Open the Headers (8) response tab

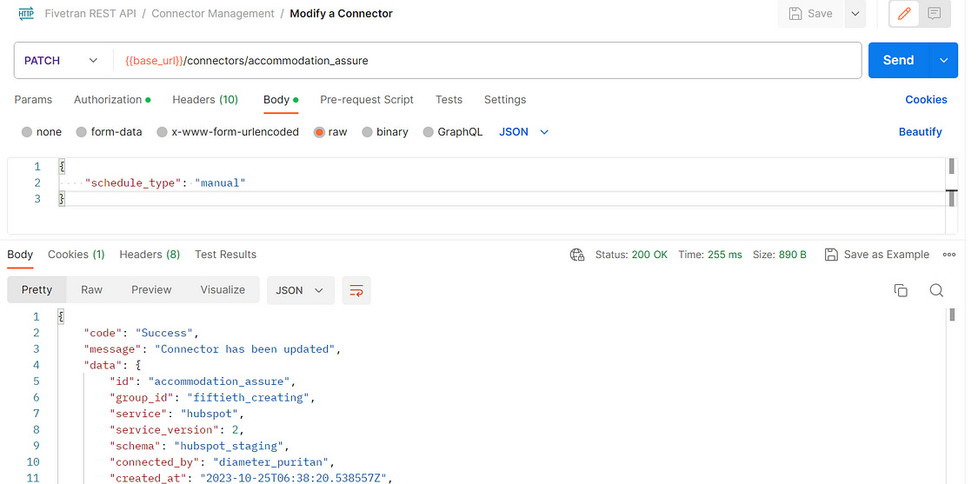click(150, 255)
